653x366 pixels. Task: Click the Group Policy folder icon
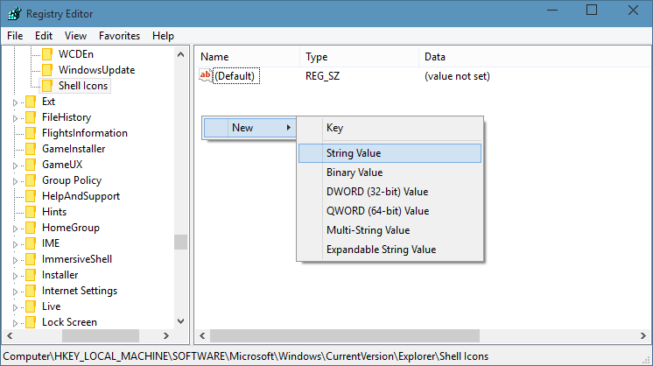(x=31, y=180)
